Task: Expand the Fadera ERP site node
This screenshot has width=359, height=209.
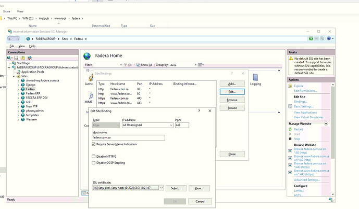Action: tap(18, 93)
